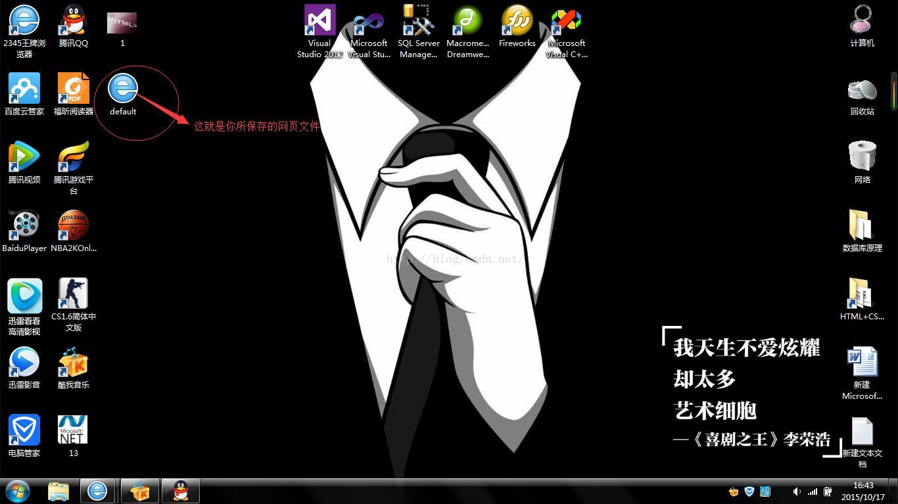Click 酷我音乐 tray icon

734,492
